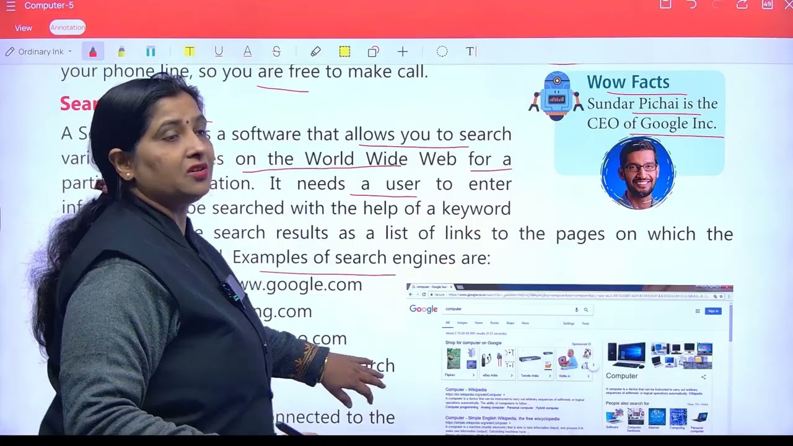
Task: Click Sign in in the Google screenshot
Action: 713,311
